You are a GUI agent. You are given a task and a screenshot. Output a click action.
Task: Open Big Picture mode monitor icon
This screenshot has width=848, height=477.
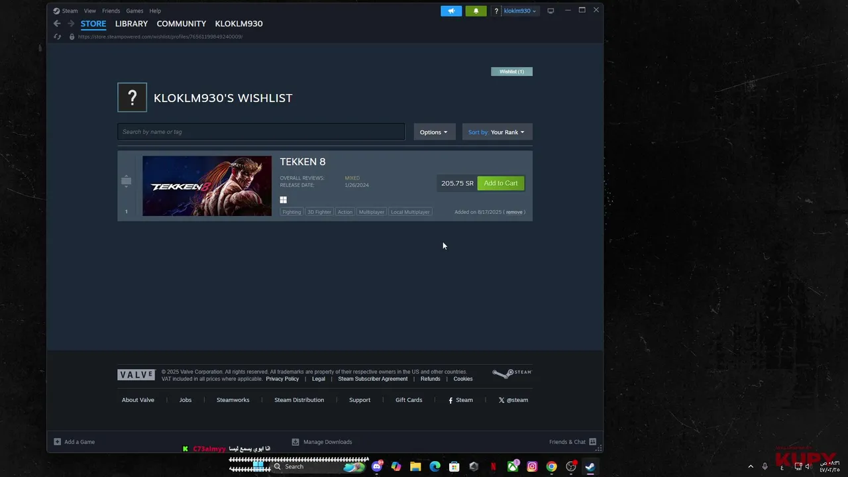point(550,11)
